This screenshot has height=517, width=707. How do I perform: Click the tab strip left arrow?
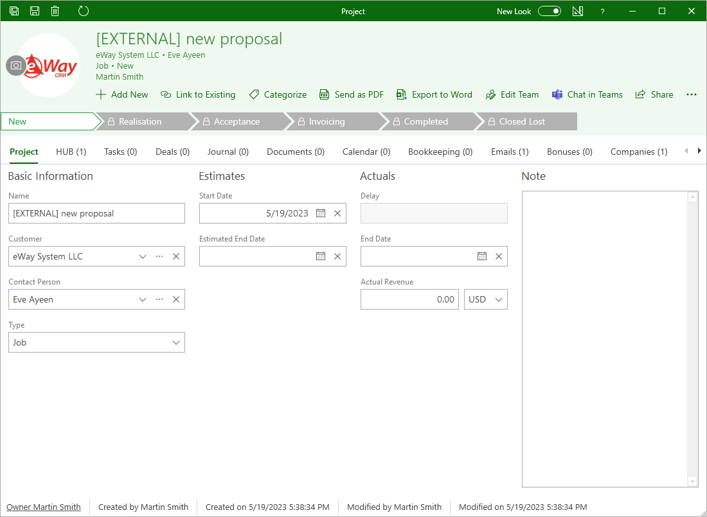tap(686, 151)
